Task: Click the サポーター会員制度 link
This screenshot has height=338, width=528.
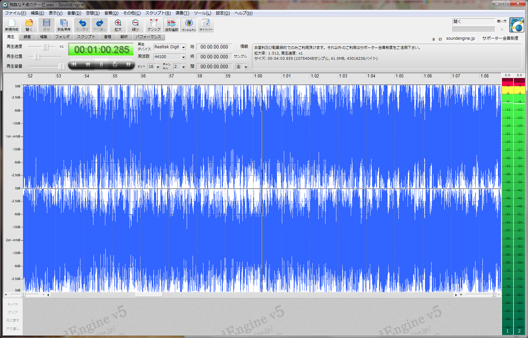Action: point(500,38)
